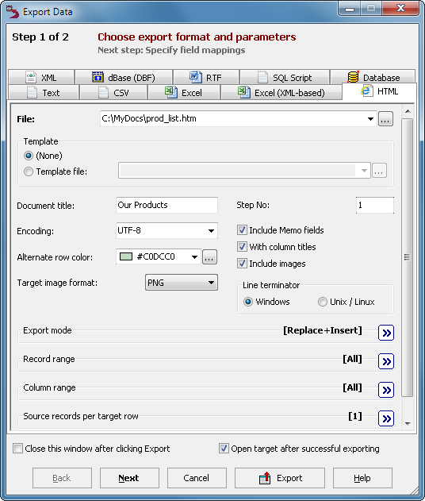Click the Excel tab spreadsheet icon
Image resolution: width=425 pixels, height=501 pixels.
pyautogui.click(x=171, y=92)
